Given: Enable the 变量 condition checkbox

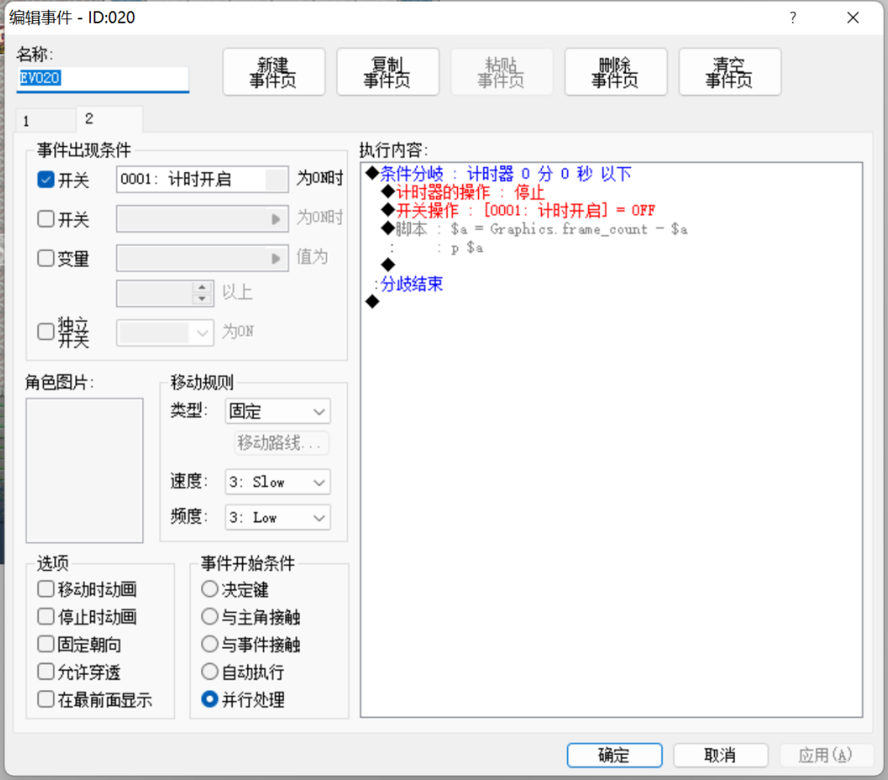Looking at the screenshot, I should tap(45, 258).
